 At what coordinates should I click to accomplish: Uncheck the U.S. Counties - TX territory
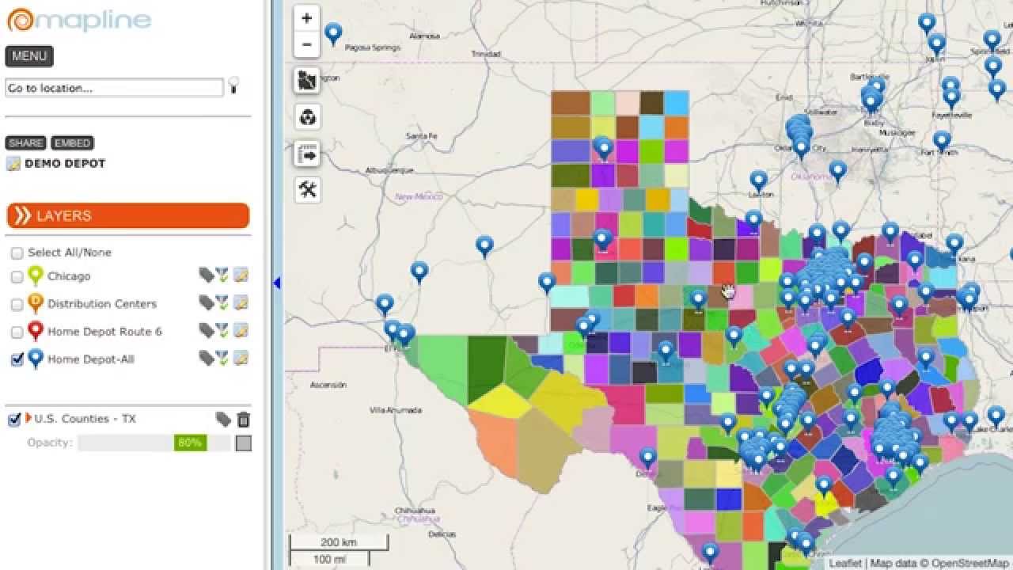click(x=13, y=420)
